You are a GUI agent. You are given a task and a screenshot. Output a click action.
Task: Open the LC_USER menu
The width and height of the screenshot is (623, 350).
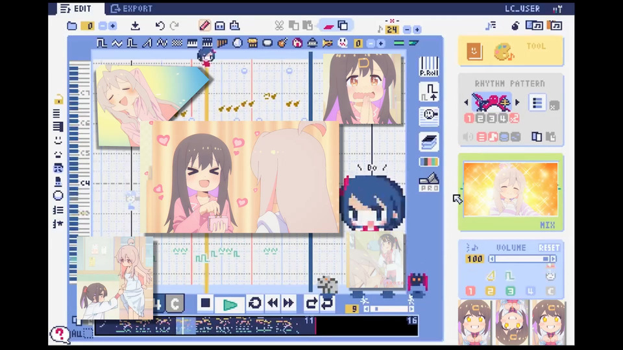522,8
